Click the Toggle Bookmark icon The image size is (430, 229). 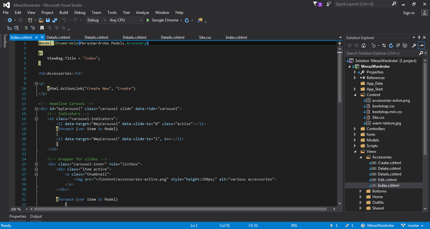[42, 28]
